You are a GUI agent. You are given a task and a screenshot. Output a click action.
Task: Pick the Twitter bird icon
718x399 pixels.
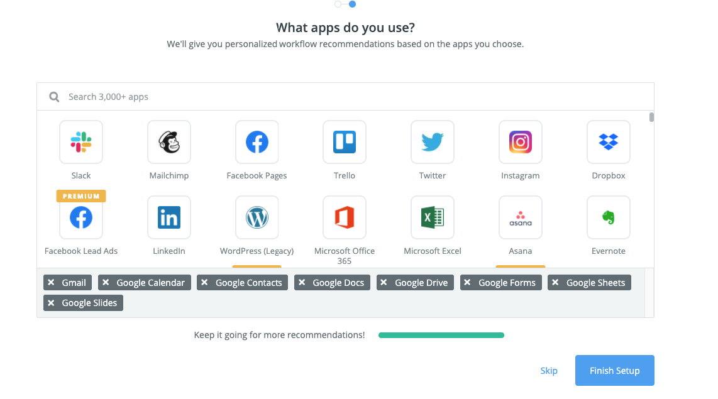point(433,142)
